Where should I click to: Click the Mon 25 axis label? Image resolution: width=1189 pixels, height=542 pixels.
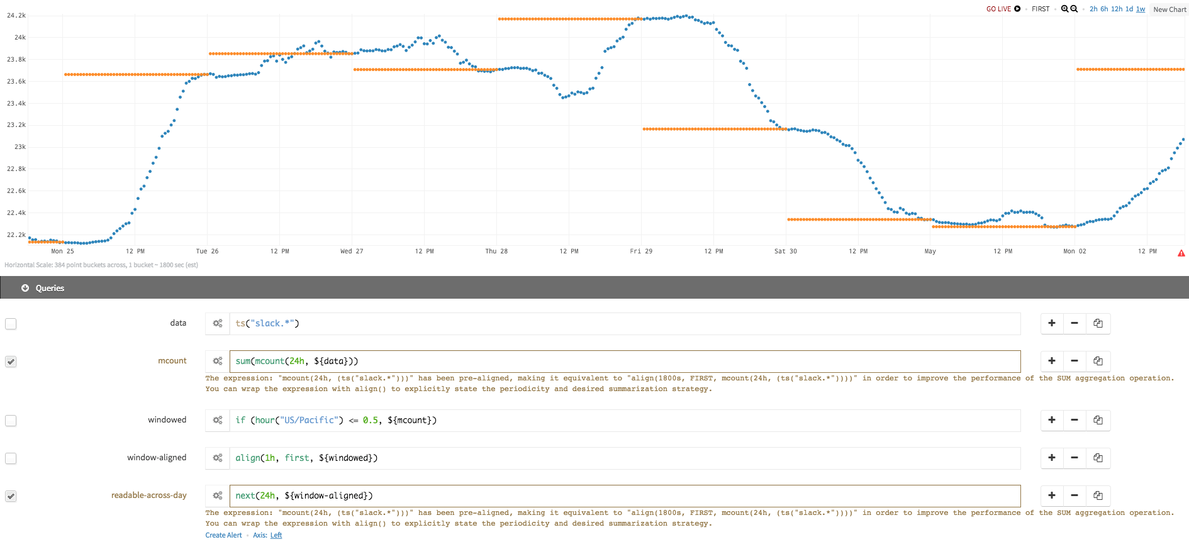(62, 251)
